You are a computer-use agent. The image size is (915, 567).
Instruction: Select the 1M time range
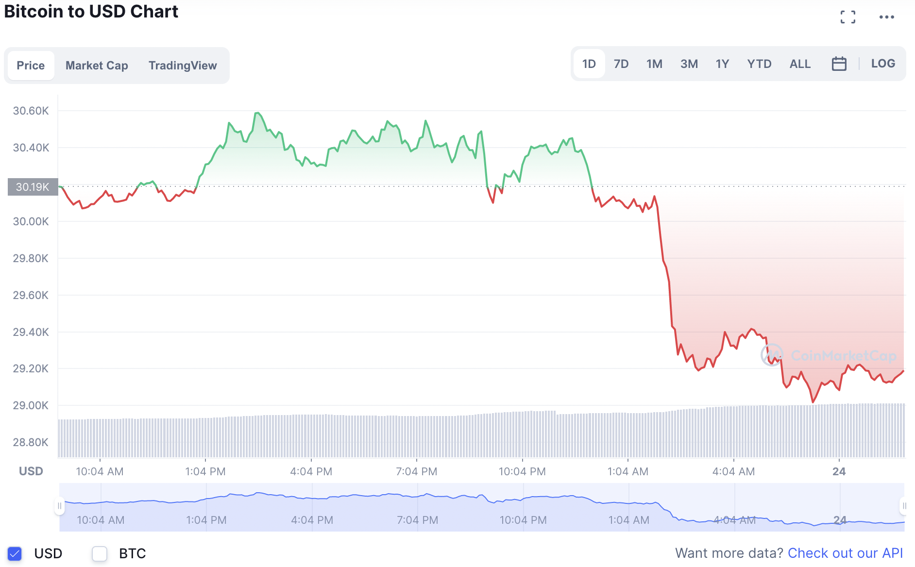coord(654,64)
